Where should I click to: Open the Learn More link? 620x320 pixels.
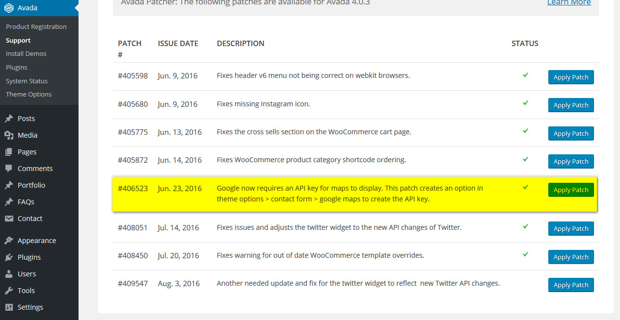pyautogui.click(x=569, y=3)
